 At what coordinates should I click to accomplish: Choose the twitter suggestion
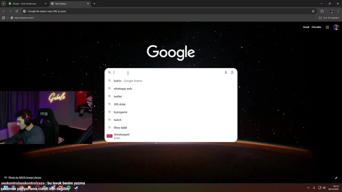click(x=171, y=97)
